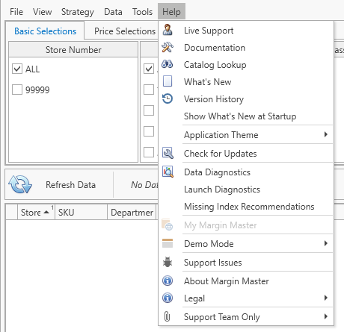
Task: Click the Catalog Lookup binoculars icon
Action: 168,64
